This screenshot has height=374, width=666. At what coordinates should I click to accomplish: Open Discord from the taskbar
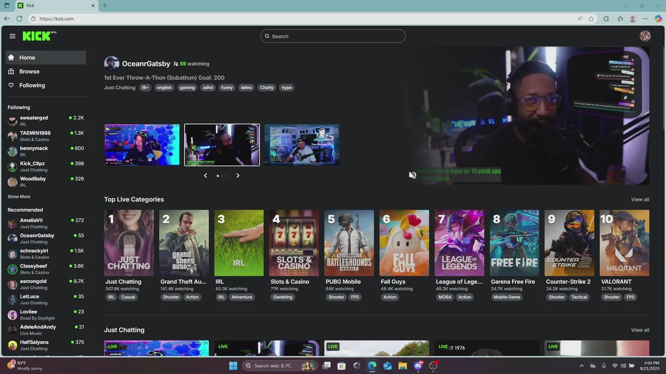[418, 366]
